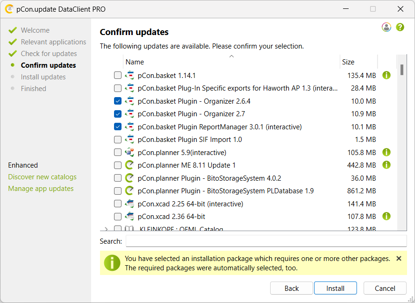Select pCon.xcad 2.25 64-bit checkbox

tap(117, 204)
